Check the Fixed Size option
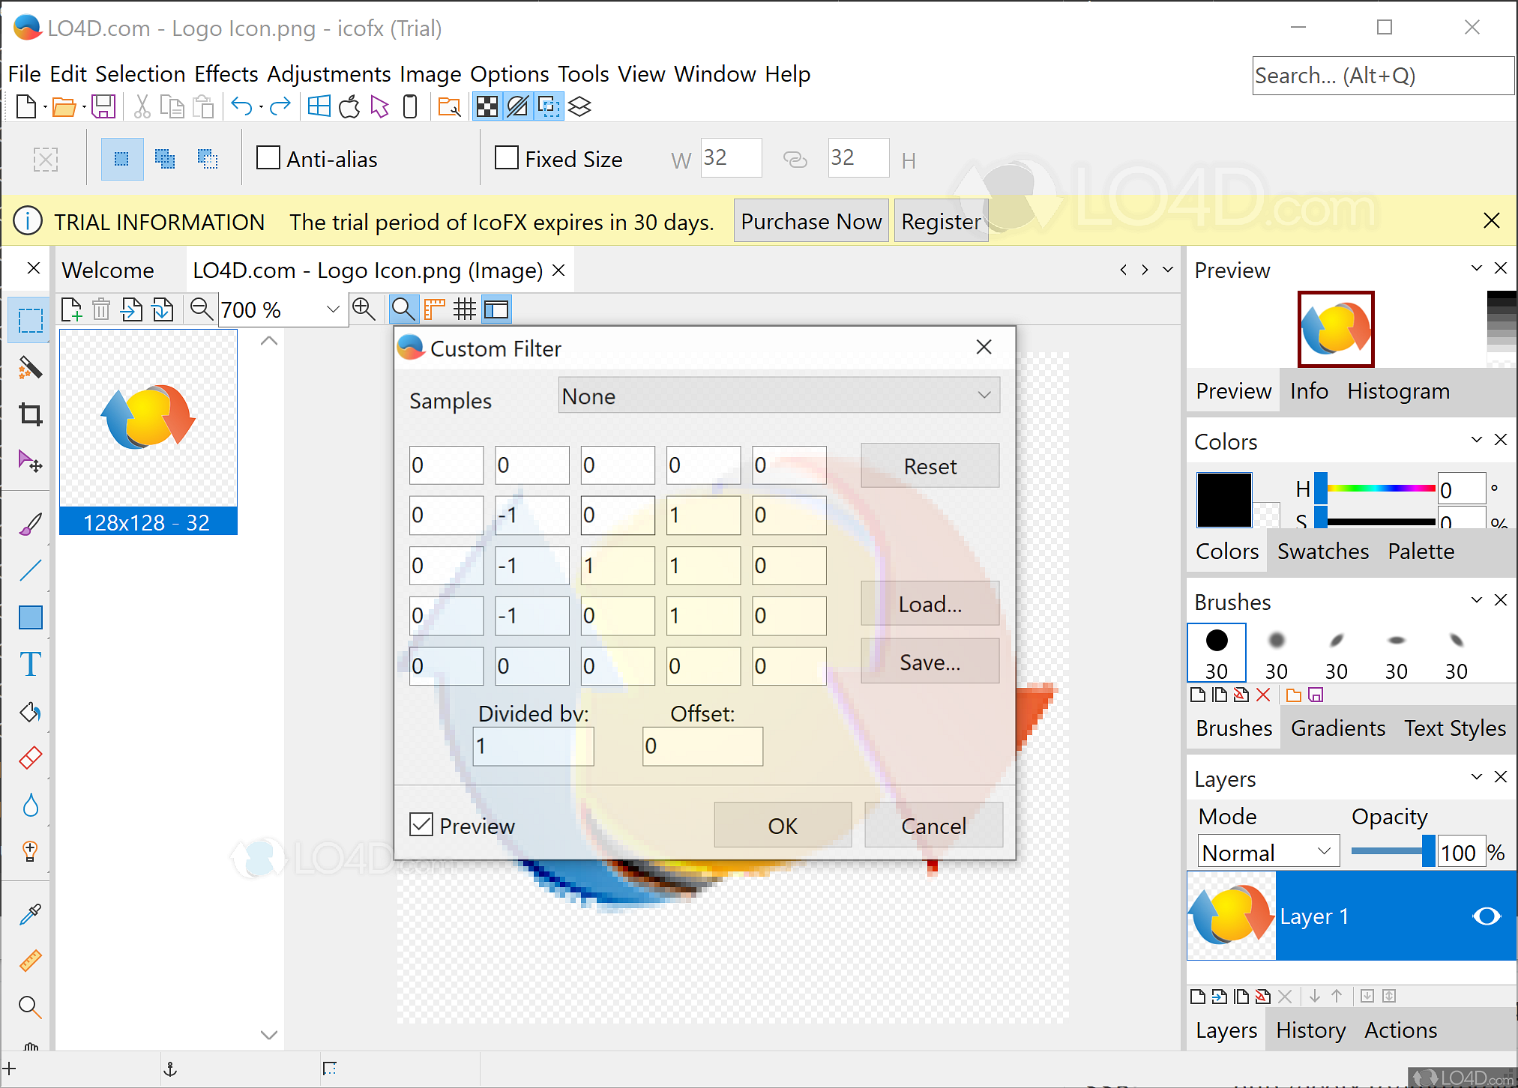Image resolution: width=1518 pixels, height=1088 pixels. click(507, 158)
